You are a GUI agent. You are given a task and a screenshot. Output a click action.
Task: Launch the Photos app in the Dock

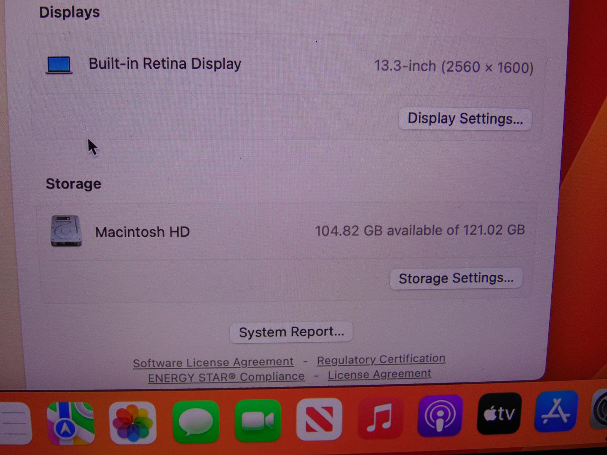click(x=133, y=423)
